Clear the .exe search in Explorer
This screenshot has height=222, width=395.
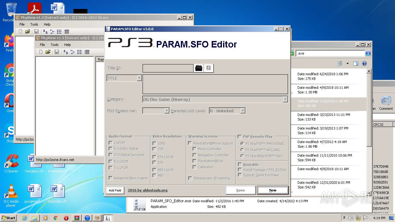[x=368, y=53]
